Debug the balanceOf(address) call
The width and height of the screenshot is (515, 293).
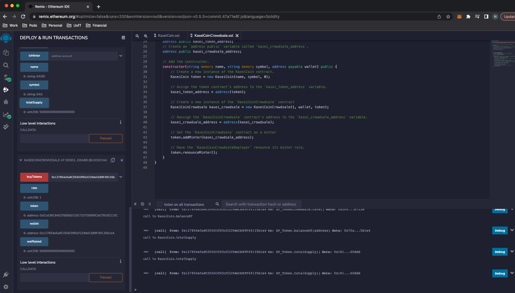click(500, 230)
